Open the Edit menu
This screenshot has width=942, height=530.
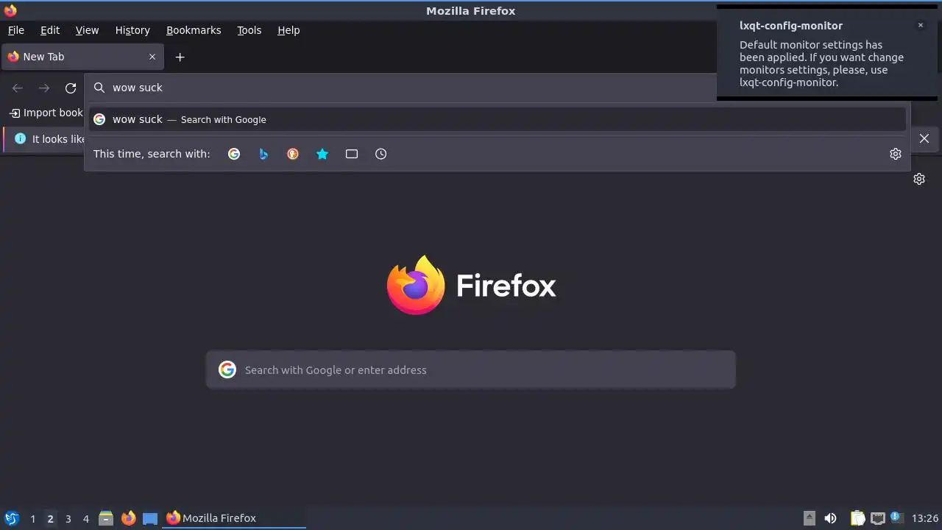50,30
